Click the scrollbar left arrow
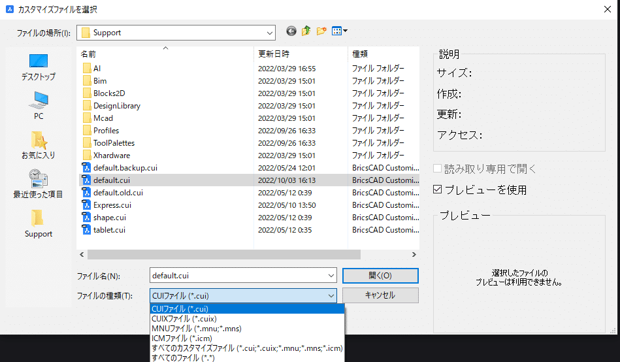620x362 pixels. (x=82, y=255)
